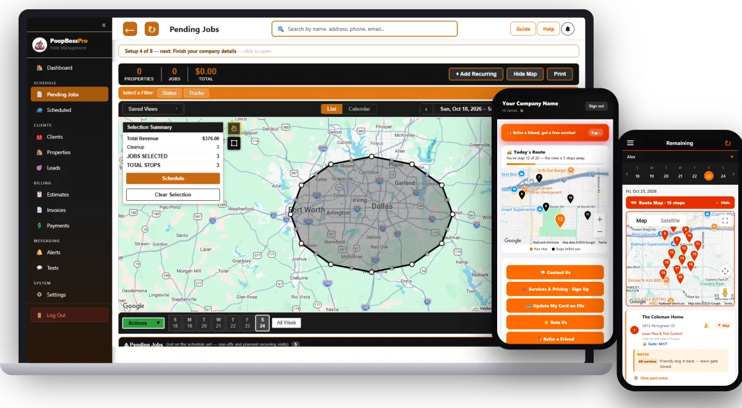
Task: Select day 23 in the phone calendar
Action: 709,176
